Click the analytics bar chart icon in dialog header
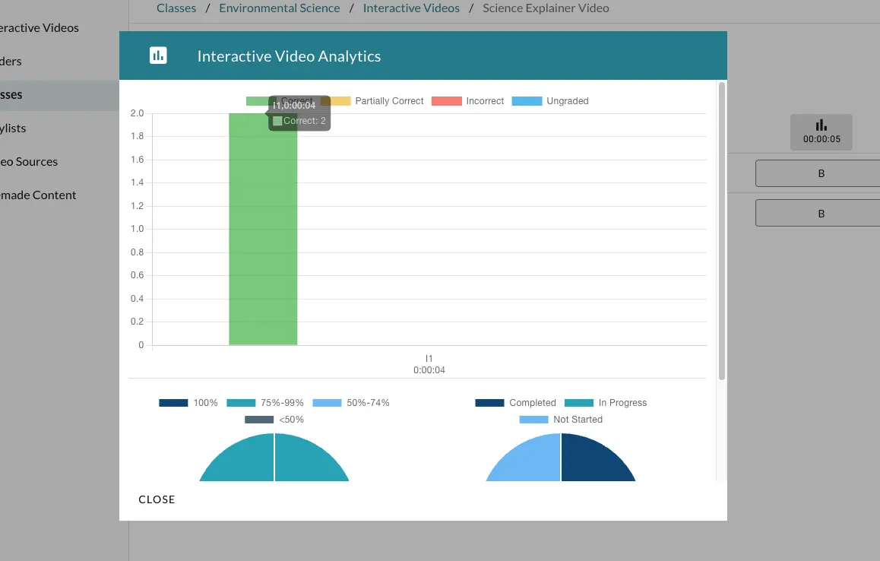The image size is (880, 561). tap(158, 55)
